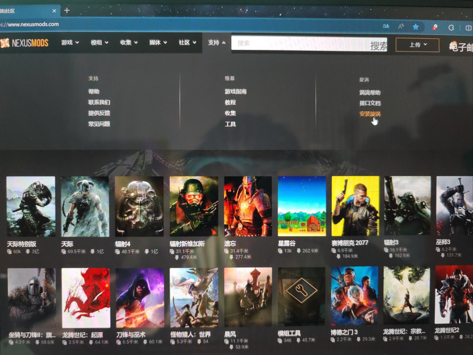This screenshot has width=473, height=355.
Task: Select 提供反馈 menu entry
Action: (x=99, y=113)
